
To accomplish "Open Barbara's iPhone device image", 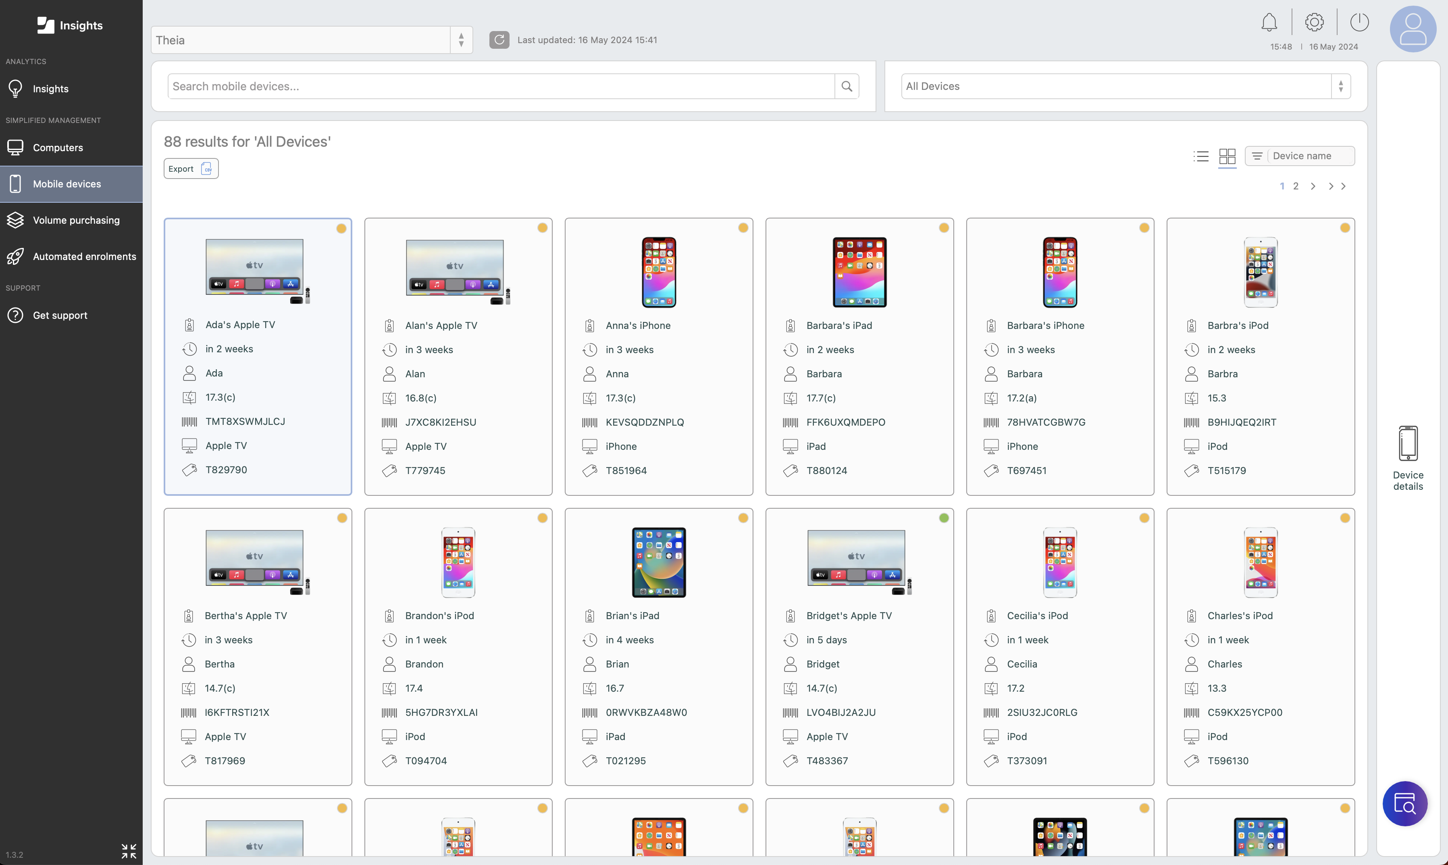I will [1060, 272].
